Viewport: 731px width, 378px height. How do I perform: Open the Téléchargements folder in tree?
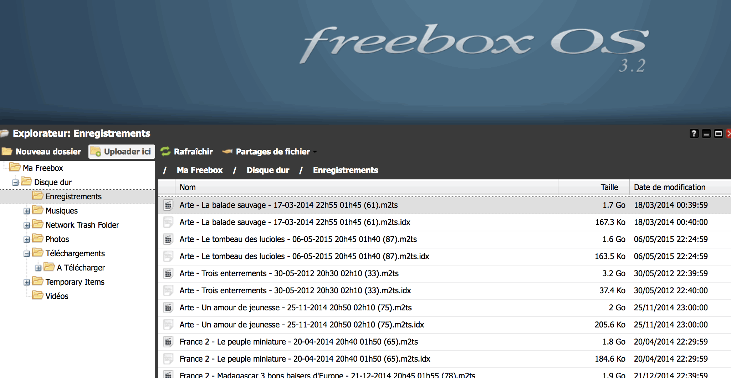(x=75, y=253)
